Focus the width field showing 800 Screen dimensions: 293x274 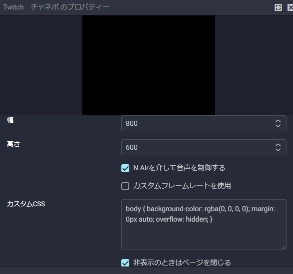(x=204, y=123)
